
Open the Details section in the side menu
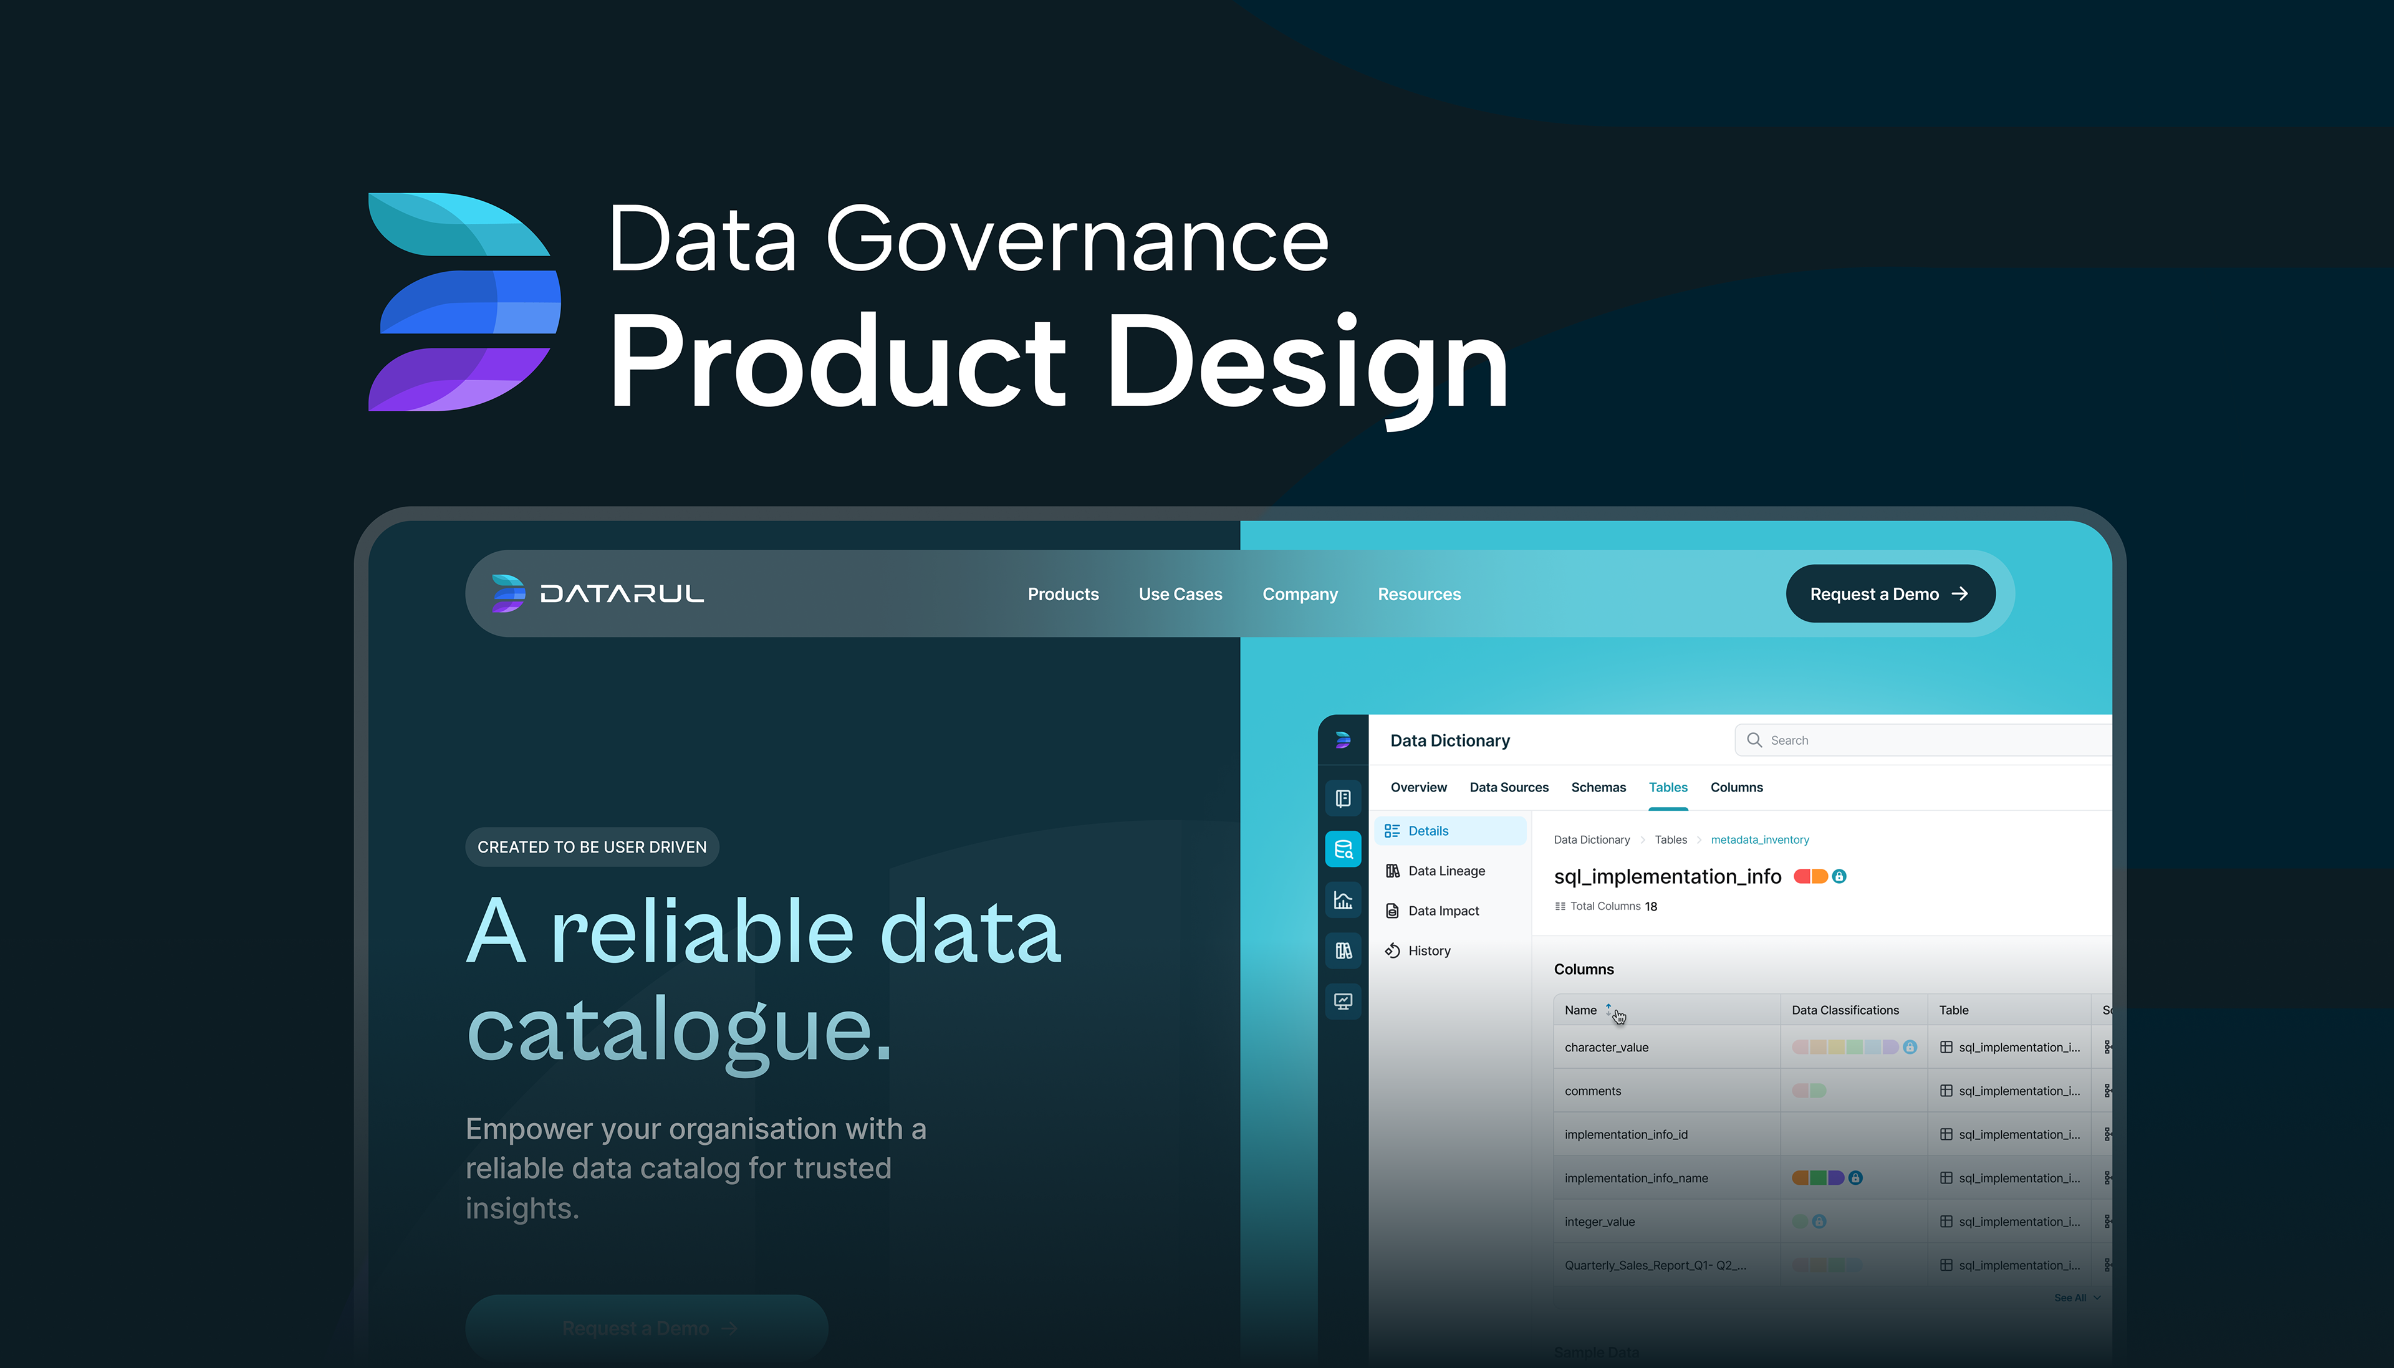pyautogui.click(x=1451, y=831)
